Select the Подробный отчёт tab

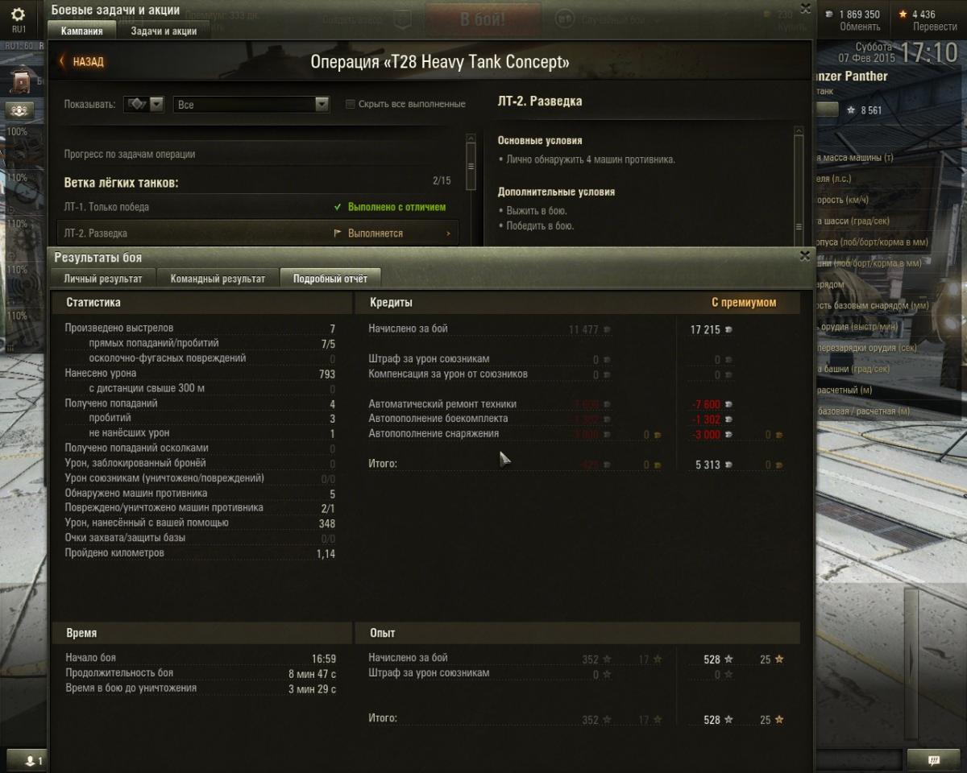pyautogui.click(x=330, y=279)
